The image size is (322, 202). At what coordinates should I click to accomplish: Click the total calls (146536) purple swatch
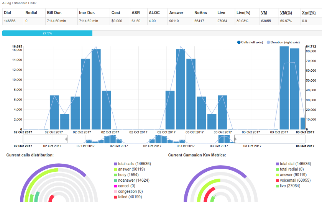tap(116, 164)
